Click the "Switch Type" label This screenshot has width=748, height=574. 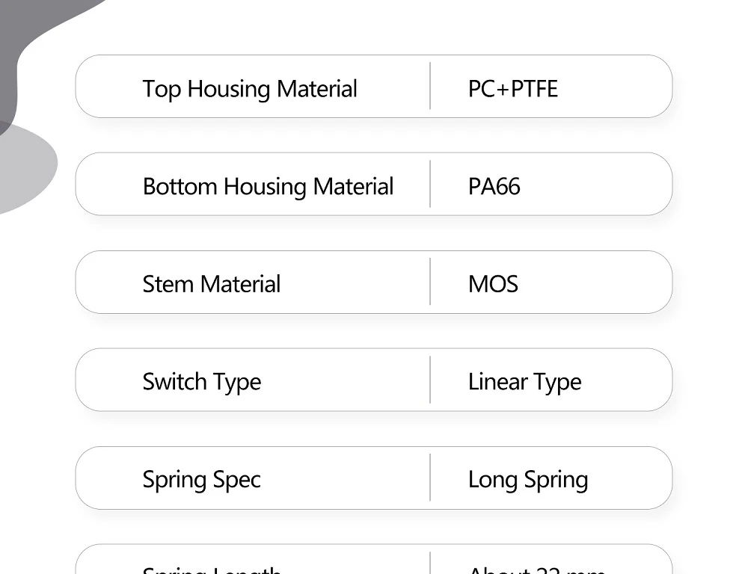[x=202, y=382]
